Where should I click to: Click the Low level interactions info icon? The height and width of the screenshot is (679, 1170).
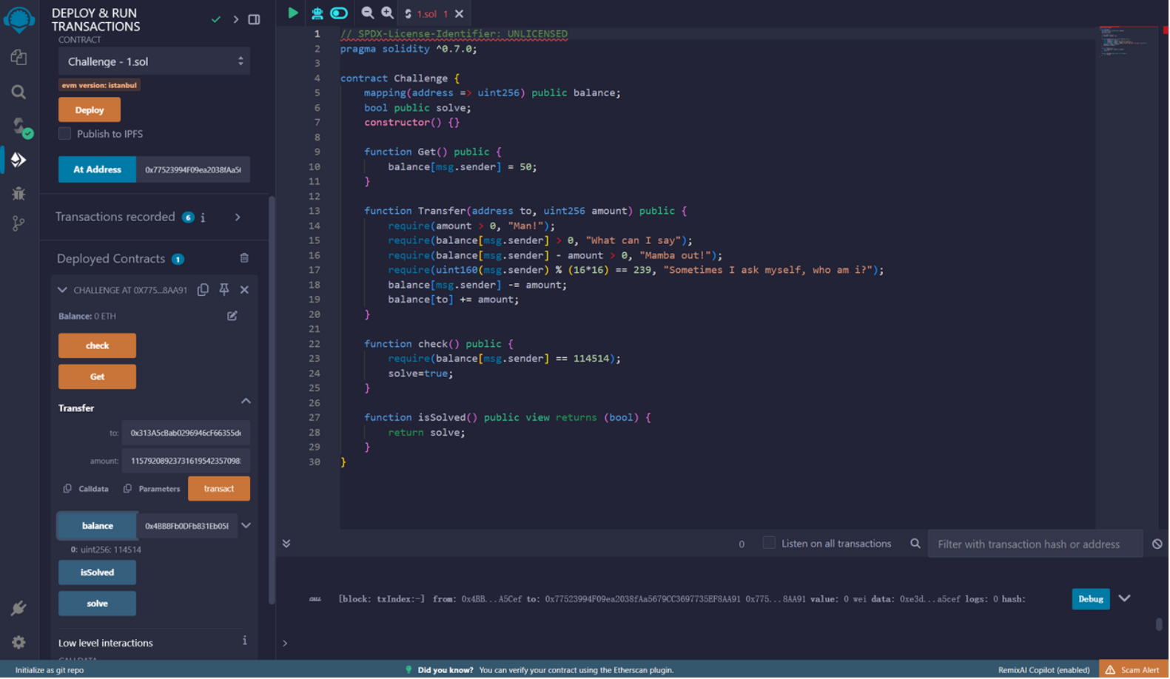pos(244,641)
